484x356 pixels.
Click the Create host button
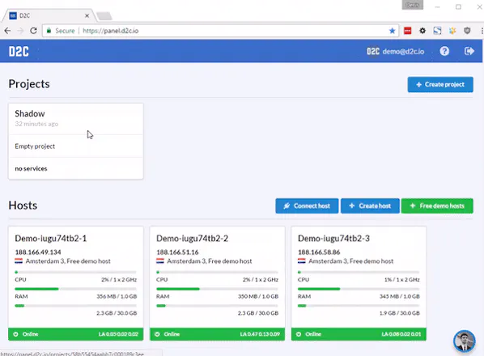tap(370, 206)
